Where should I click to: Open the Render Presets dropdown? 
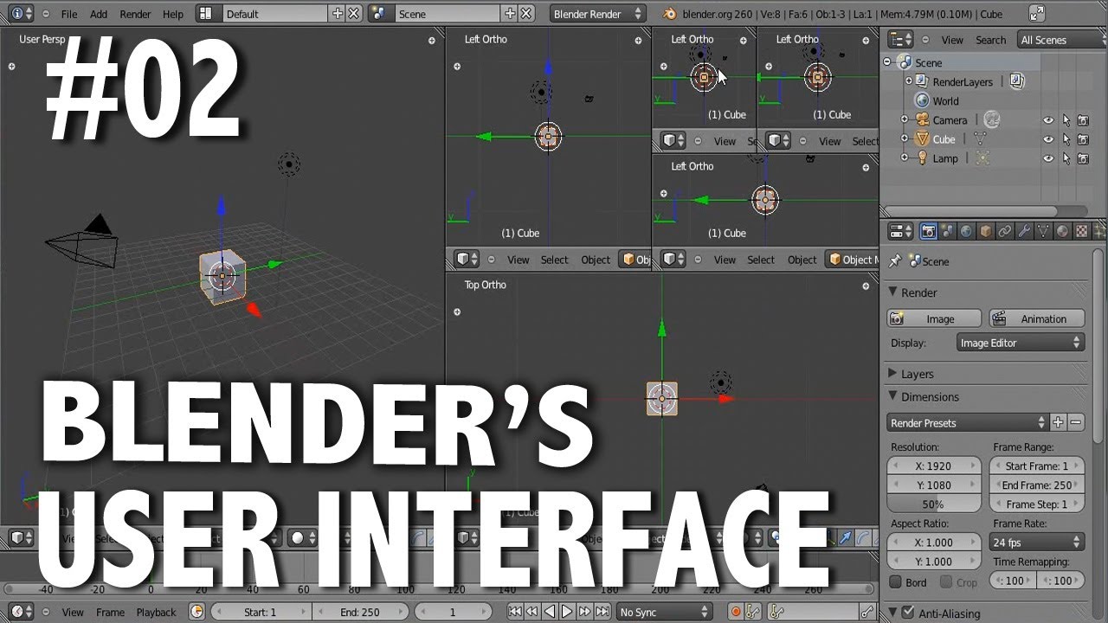pos(968,422)
